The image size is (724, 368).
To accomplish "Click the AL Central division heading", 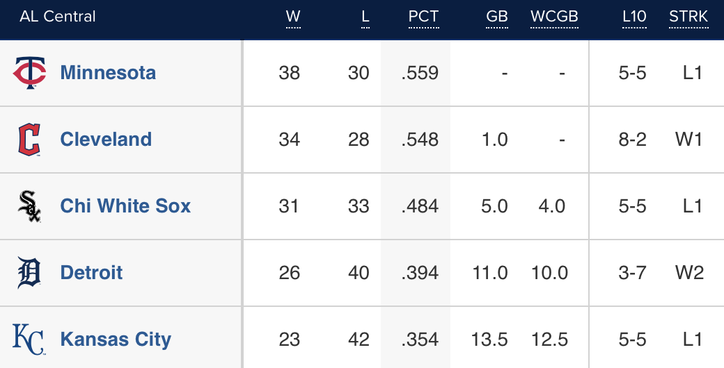I will (x=58, y=17).
